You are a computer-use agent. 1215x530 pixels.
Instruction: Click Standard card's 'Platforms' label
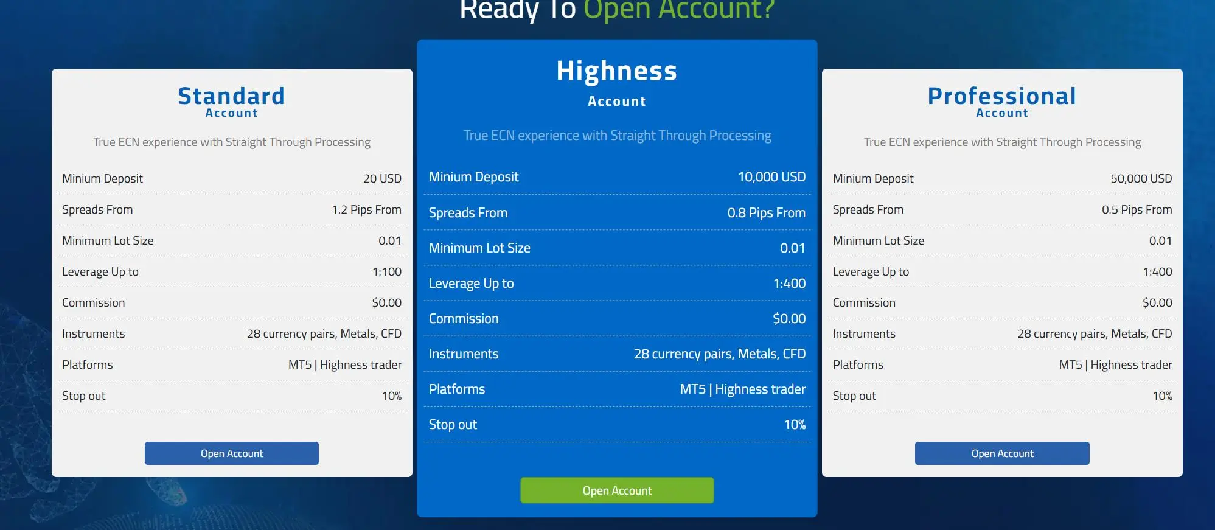(88, 364)
